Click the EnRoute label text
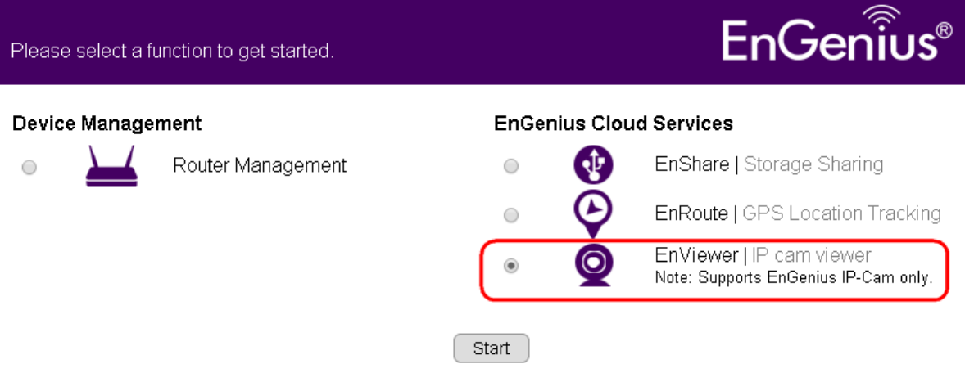The height and width of the screenshot is (373, 965). [691, 213]
